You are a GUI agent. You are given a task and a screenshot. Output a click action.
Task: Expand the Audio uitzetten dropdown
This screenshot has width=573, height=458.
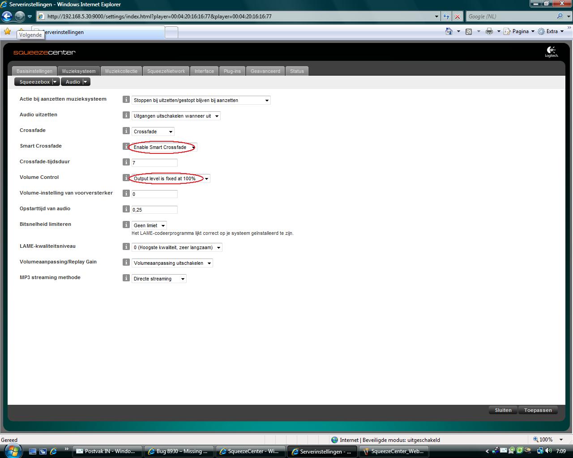[x=176, y=116]
